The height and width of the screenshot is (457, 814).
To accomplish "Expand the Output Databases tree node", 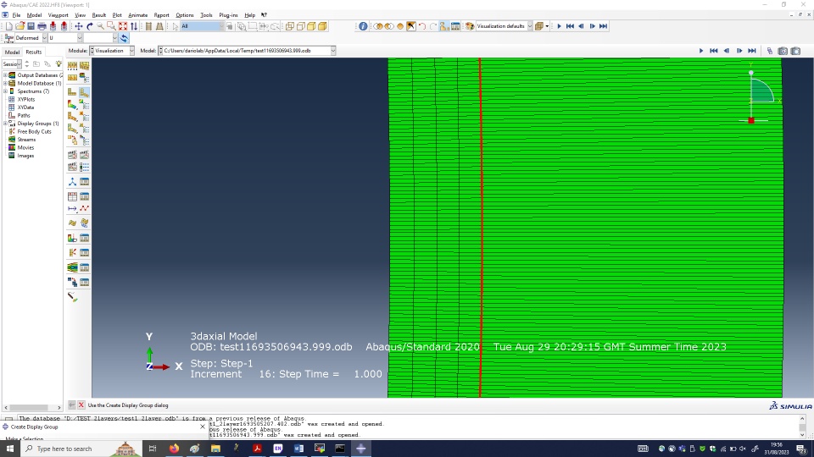I will [5, 75].
